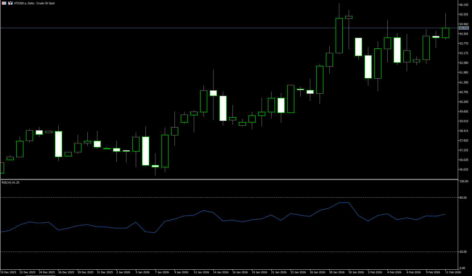Click the last candlestick on the right
Image resolution: width=472 pixels, height=276 pixels.
coord(445,33)
